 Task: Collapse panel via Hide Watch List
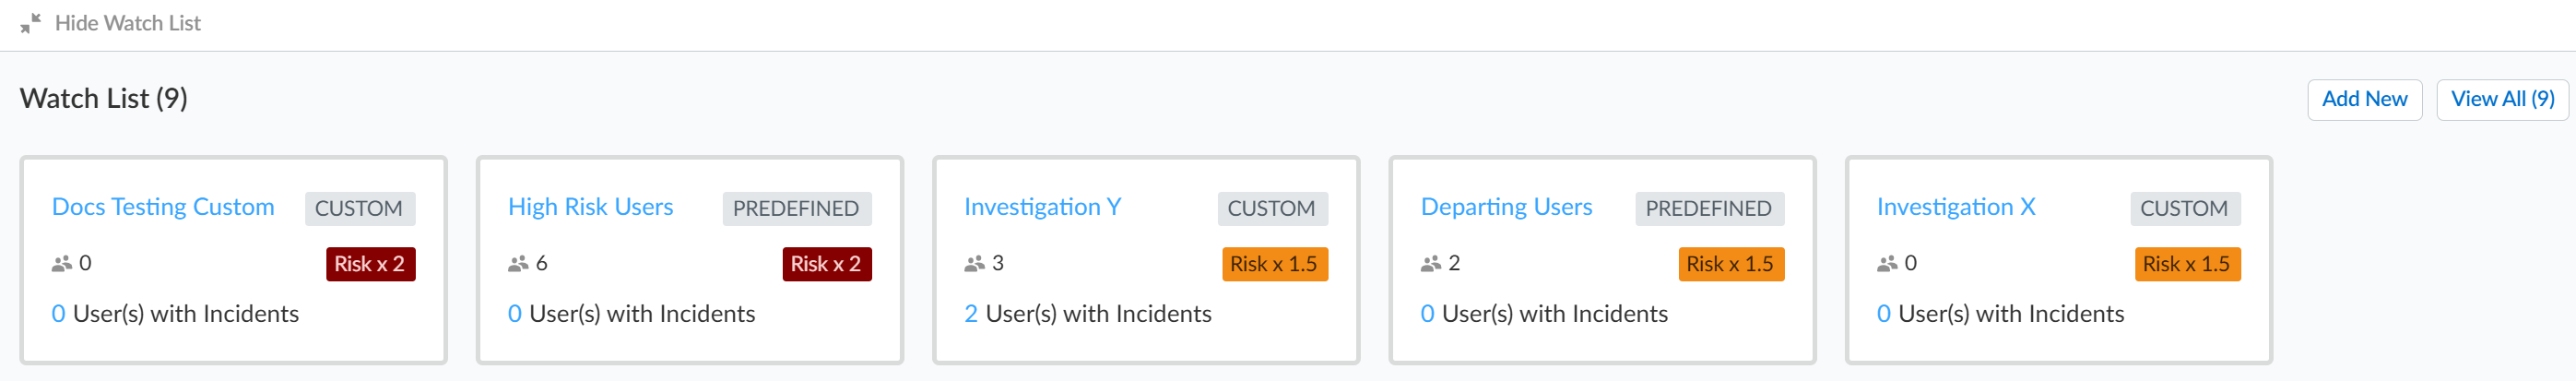127,23
